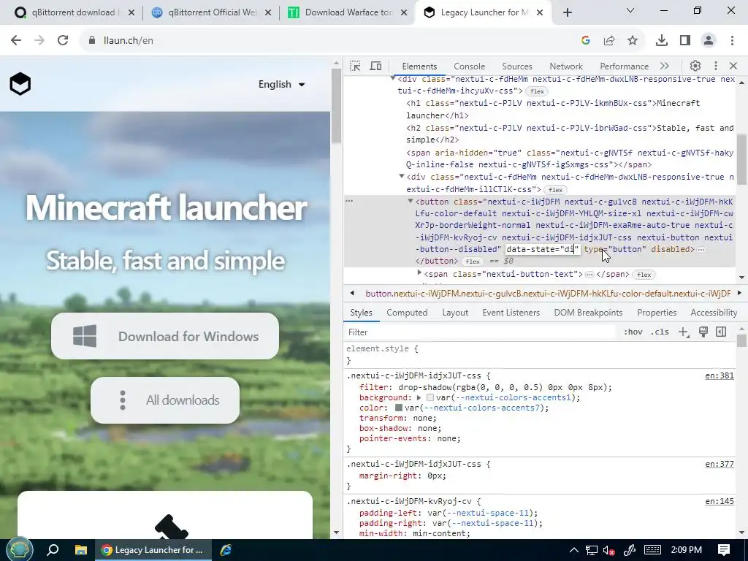Click the inspect element picker icon

tap(355, 66)
